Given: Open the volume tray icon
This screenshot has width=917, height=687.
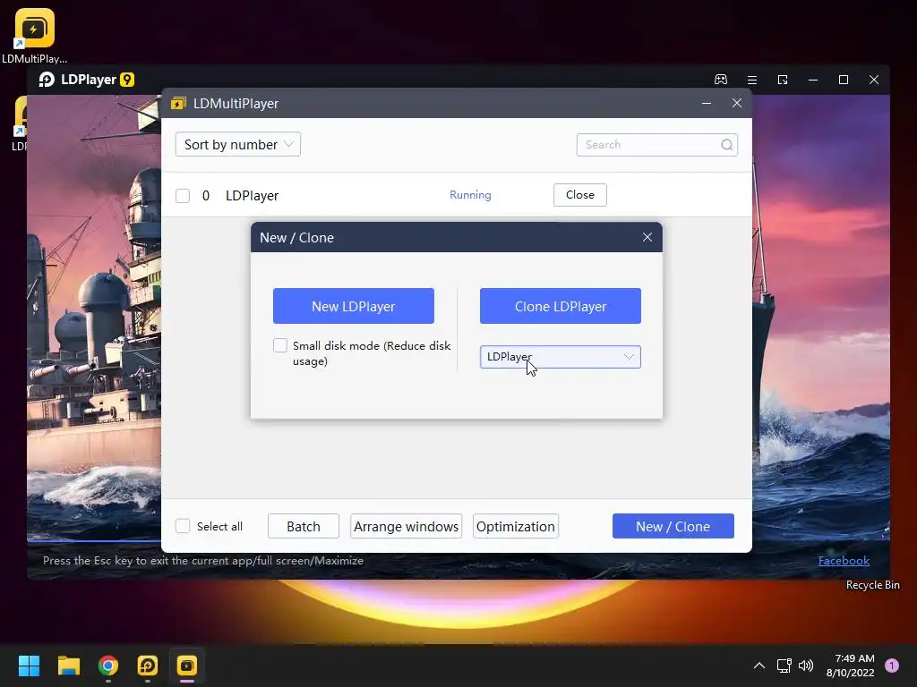Looking at the screenshot, I should (806, 666).
